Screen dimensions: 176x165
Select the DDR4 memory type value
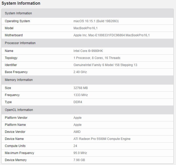[78, 102]
